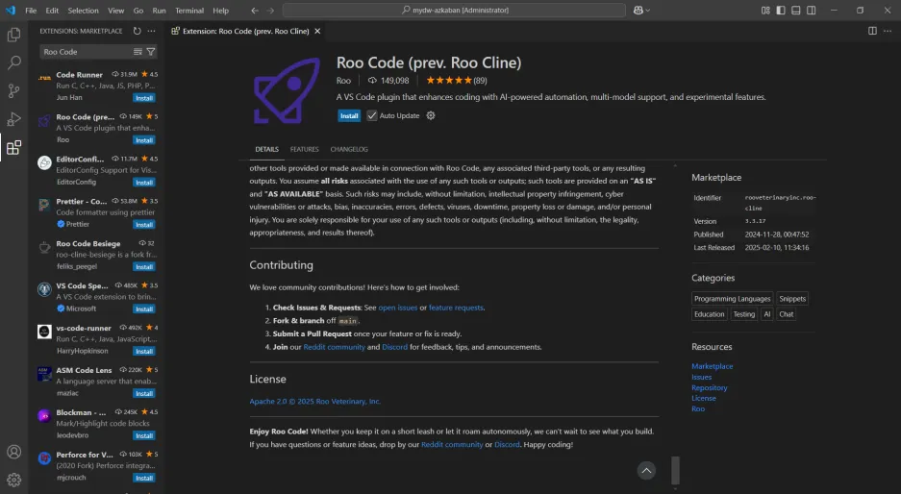This screenshot has width=901, height=494.
Task: Toggle the Primary Side Bar
Action: pos(781,11)
